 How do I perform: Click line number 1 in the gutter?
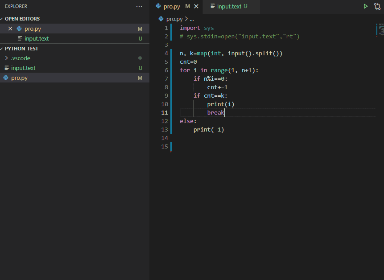(166, 28)
